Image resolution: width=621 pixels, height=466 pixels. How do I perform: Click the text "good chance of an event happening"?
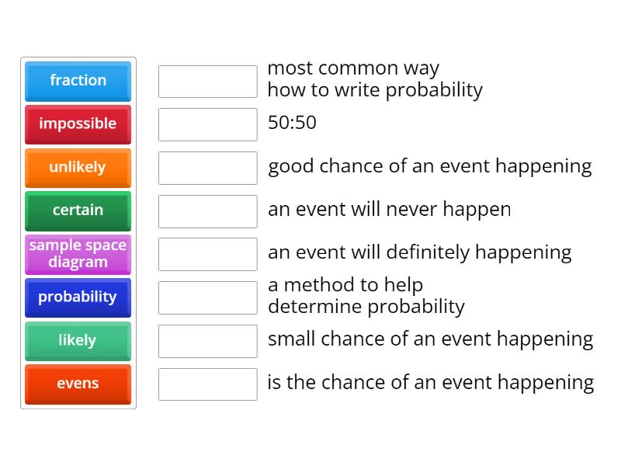(430, 166)
